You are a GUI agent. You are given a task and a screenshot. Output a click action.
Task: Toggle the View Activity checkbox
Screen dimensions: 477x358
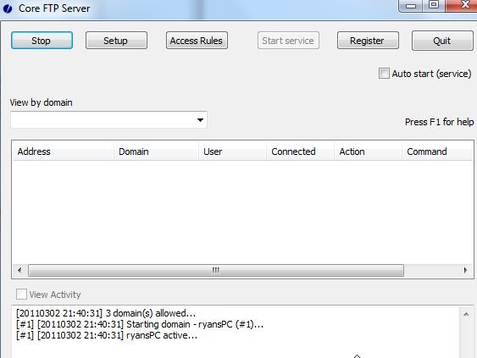click(x=21, y=295)
